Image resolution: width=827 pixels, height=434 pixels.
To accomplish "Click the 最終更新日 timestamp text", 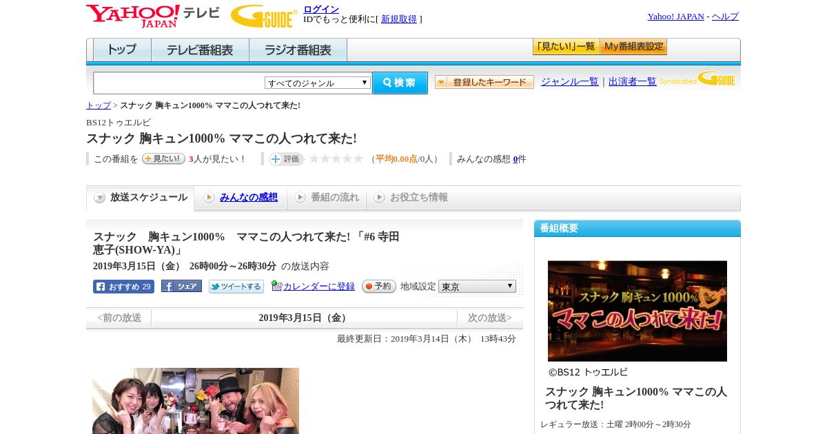I will click(427, 339).
